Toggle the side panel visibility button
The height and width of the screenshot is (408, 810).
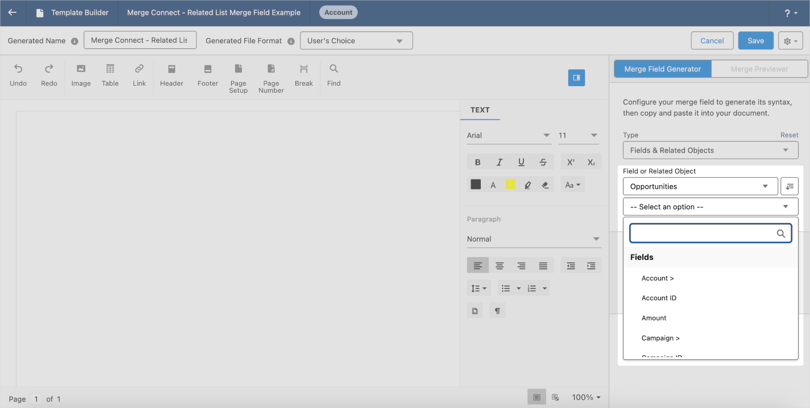(576, 78)
